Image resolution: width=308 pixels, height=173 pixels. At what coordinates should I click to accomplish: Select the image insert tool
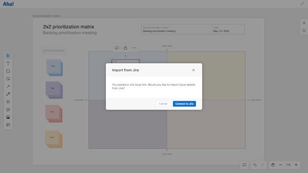point(8,117)
